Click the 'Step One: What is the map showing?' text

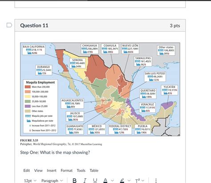[x=55, y=152]
